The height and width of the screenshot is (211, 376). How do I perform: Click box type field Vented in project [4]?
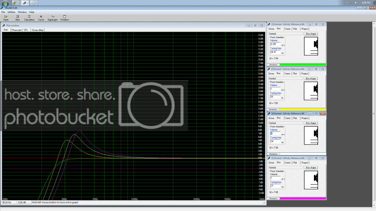pyautogui.click(x=285, y=123)
